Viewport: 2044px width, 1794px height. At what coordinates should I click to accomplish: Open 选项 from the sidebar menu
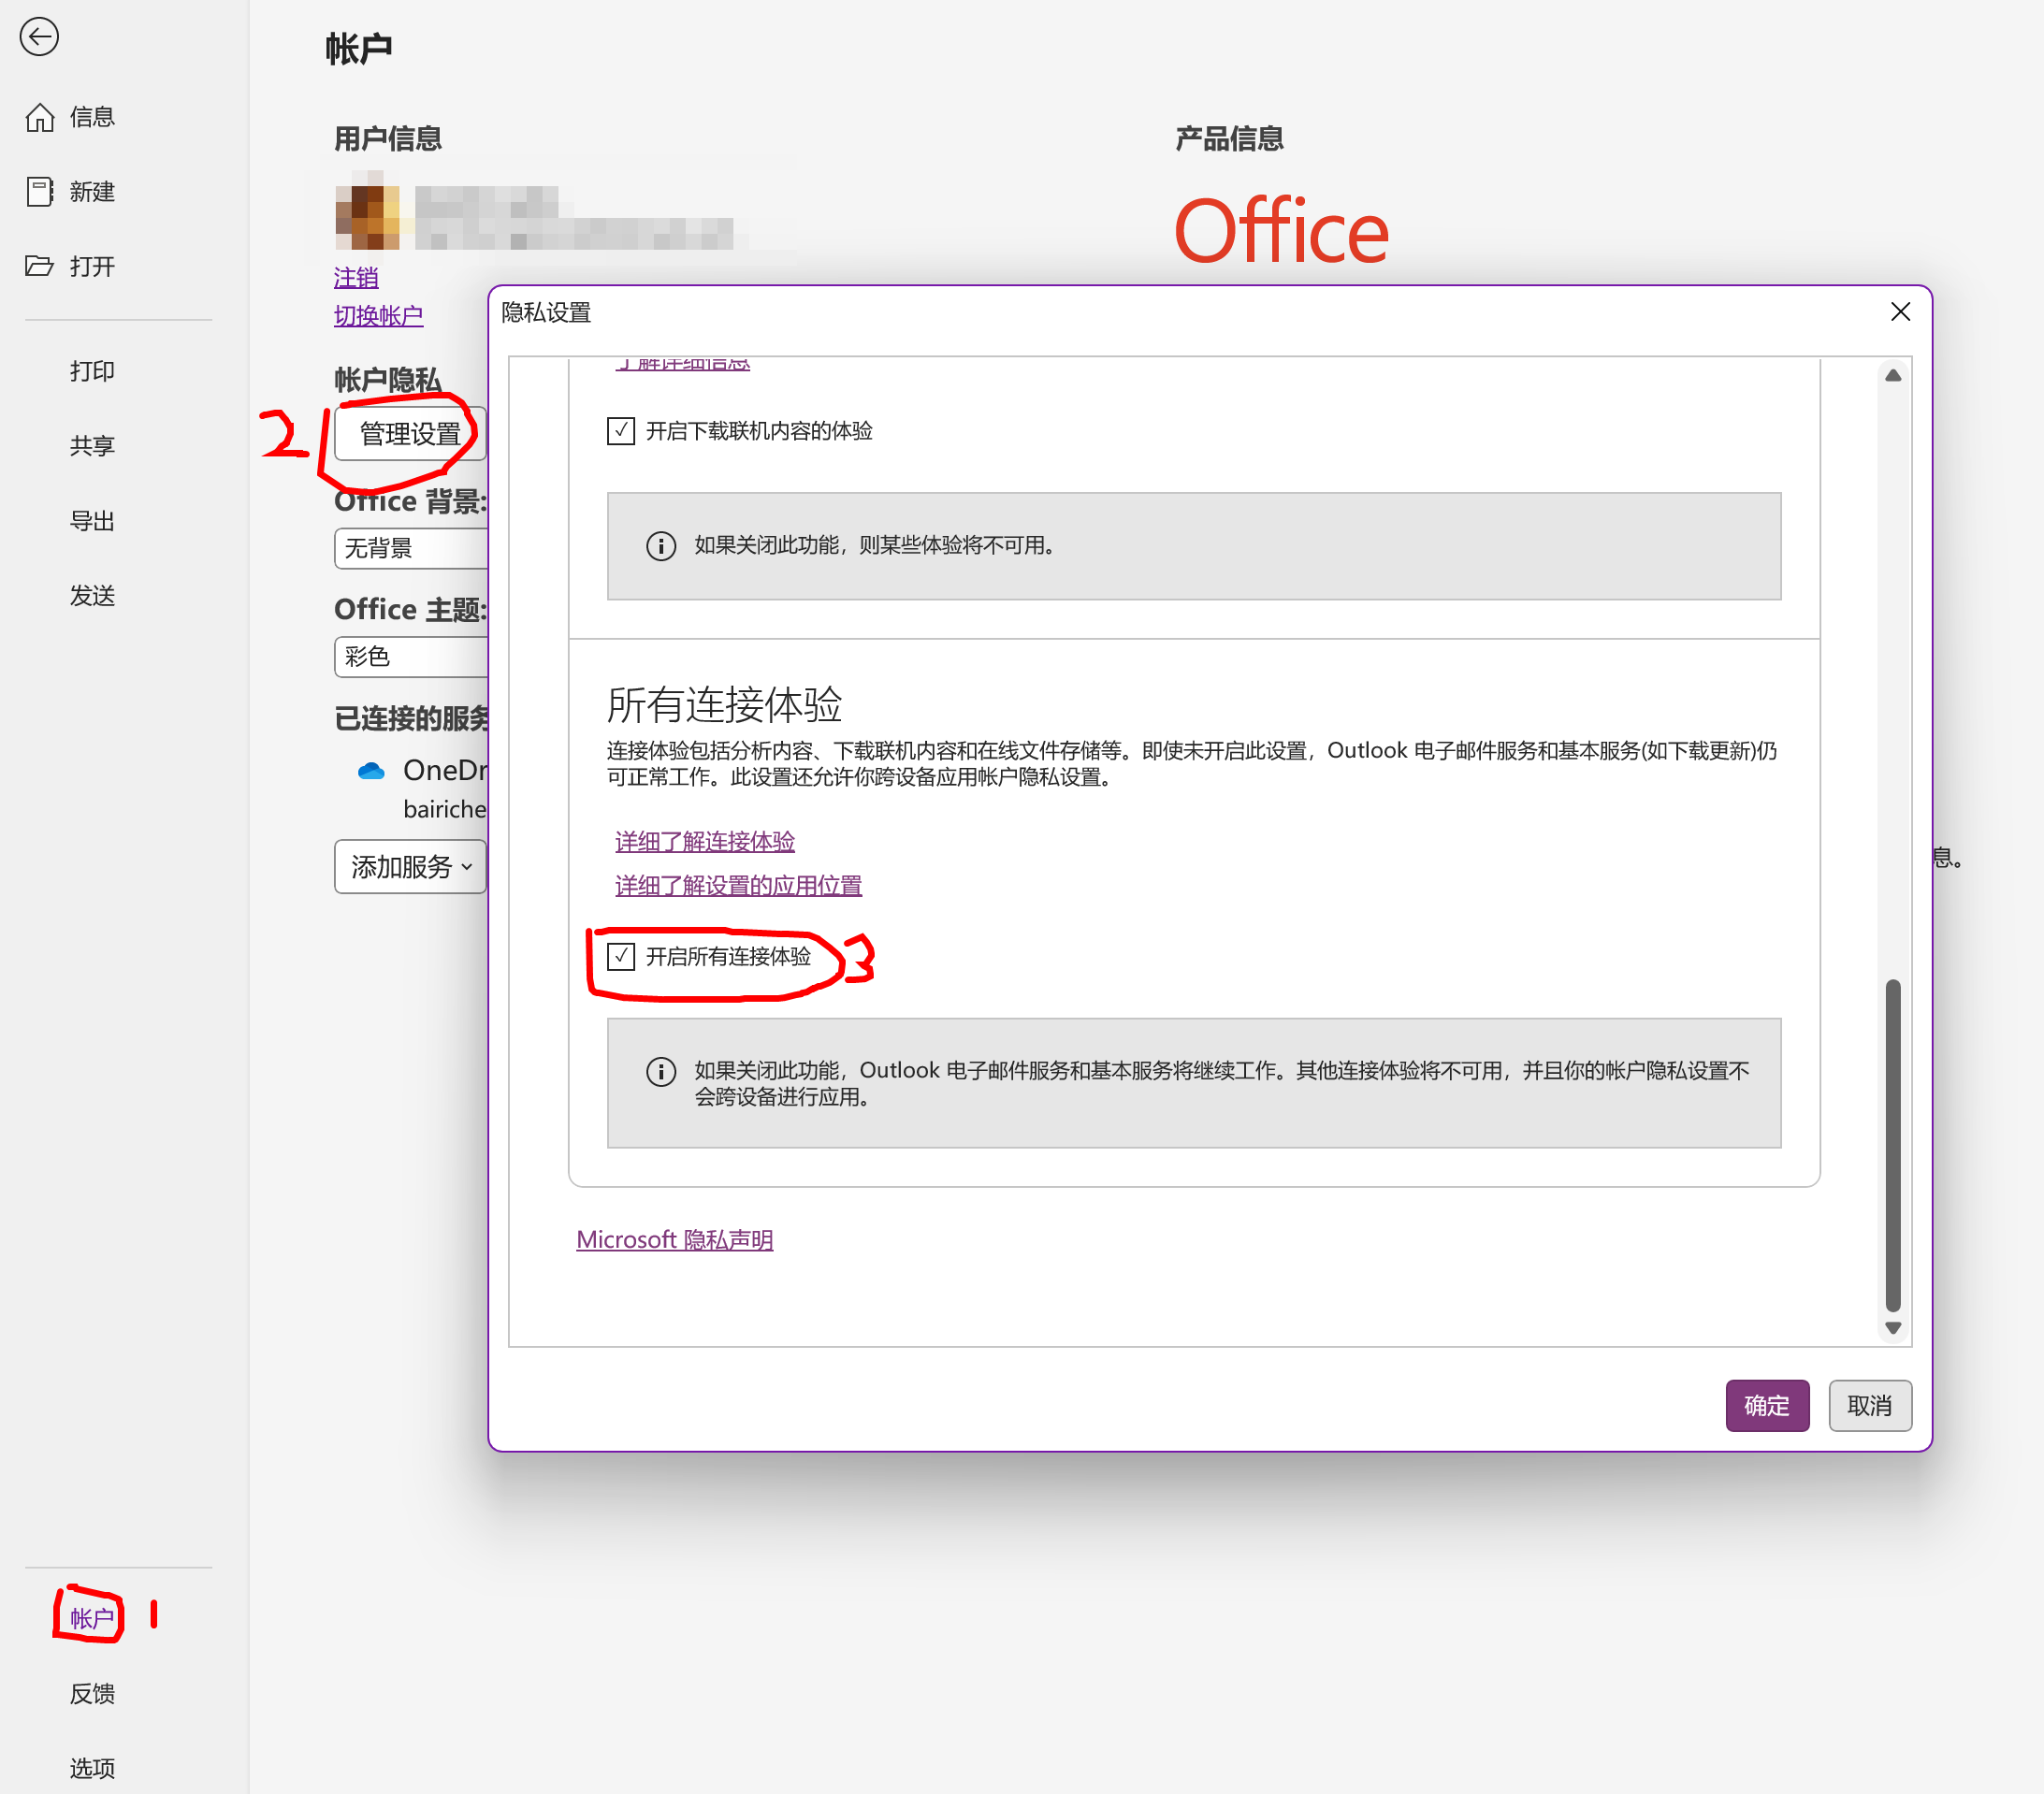tap(92, 1768)
